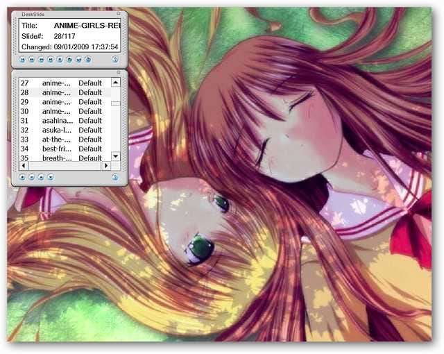Move the selected slide up

coord(41,177)
